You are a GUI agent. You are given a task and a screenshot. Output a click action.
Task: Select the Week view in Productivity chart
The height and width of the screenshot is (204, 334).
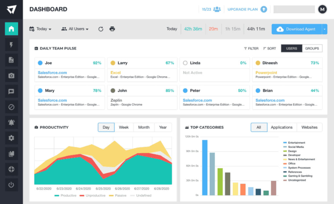pyautogui.click(x=124, y=127)
